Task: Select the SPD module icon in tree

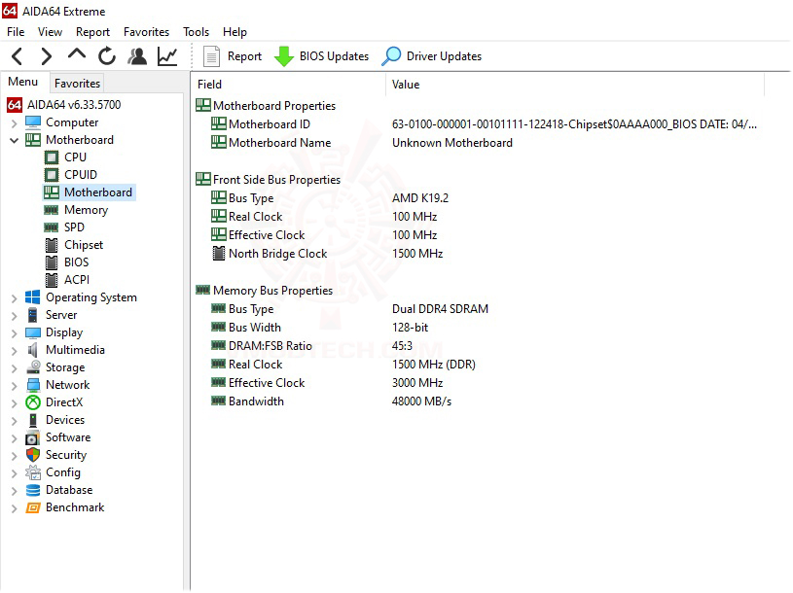Action: (x=51, y=227)
